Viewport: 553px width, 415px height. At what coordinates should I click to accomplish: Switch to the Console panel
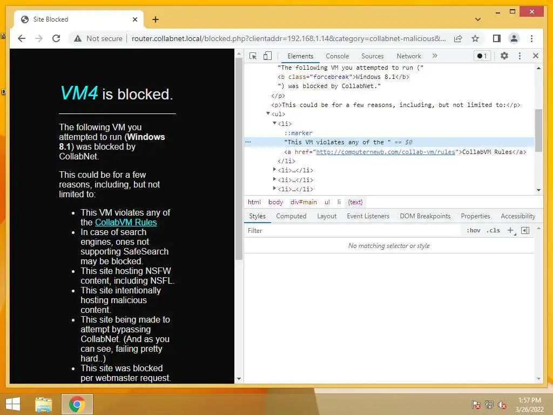pos(337,56)
